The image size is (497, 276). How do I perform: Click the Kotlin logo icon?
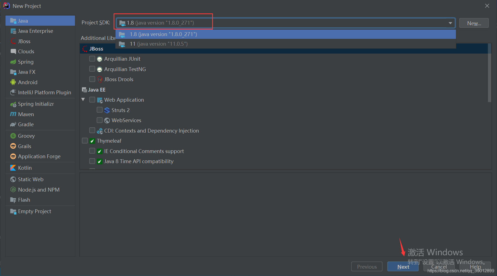[x=13, y=168]
